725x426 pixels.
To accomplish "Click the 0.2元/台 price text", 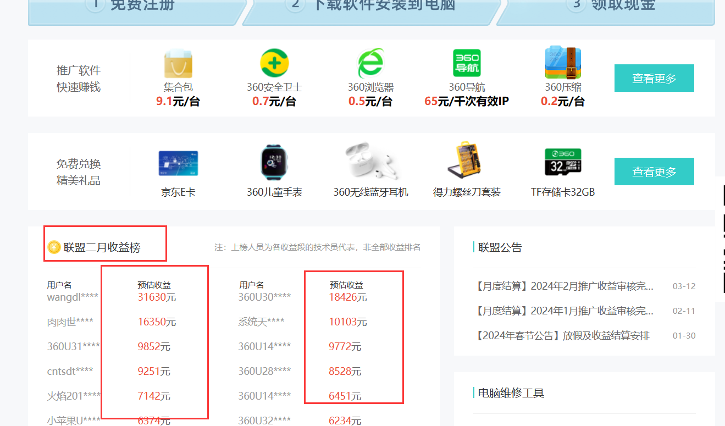I will tap(563, 102).
